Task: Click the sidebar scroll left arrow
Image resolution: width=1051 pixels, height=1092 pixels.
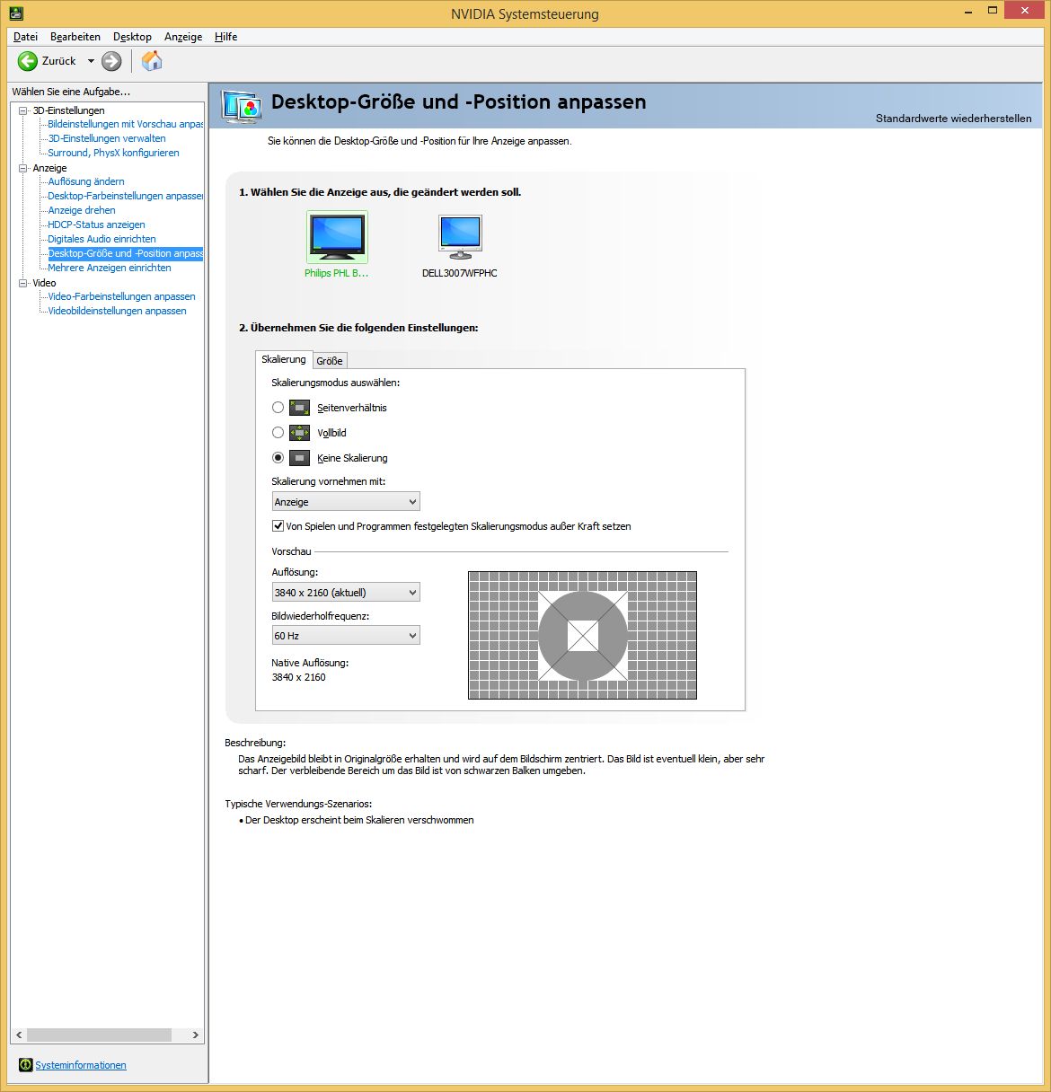Action: (x=19, y=1035)
